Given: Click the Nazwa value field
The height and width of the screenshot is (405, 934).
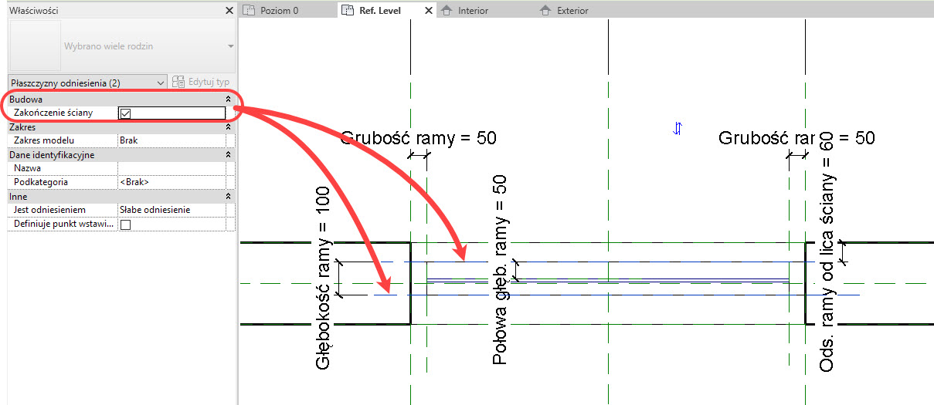Looking at the screenshot, I should [171, 168].
